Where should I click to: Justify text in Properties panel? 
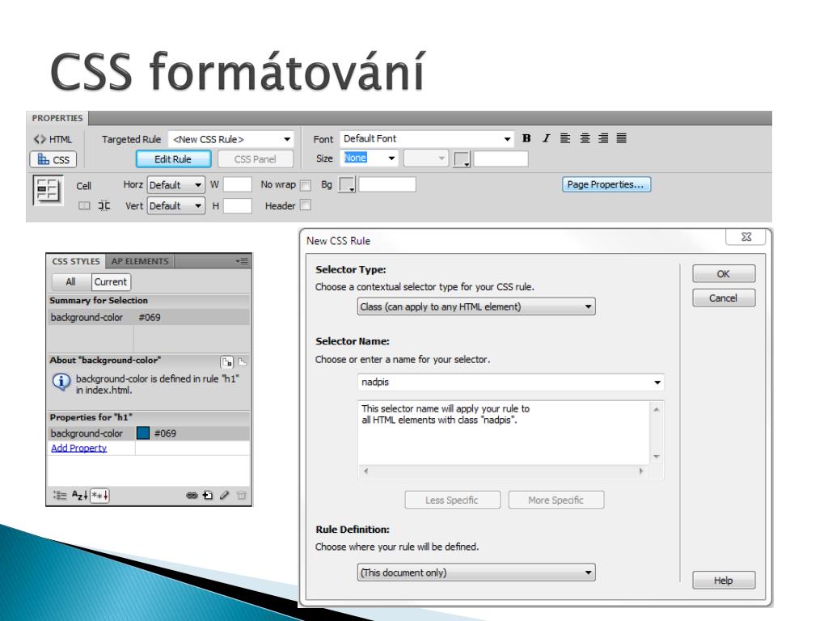[x=622, y=138]
